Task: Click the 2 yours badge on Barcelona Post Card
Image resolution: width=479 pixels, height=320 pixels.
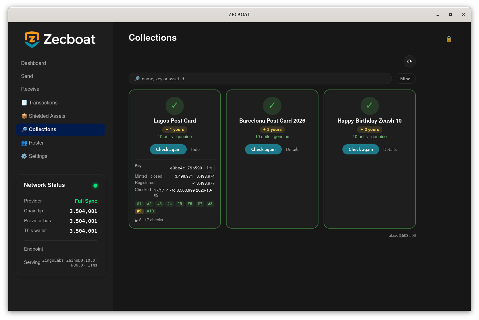Action: click(272, 130)
